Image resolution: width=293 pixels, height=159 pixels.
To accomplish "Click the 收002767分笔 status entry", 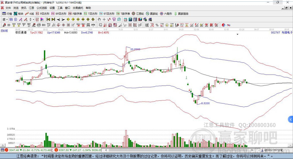I will [x=272, y=150].
